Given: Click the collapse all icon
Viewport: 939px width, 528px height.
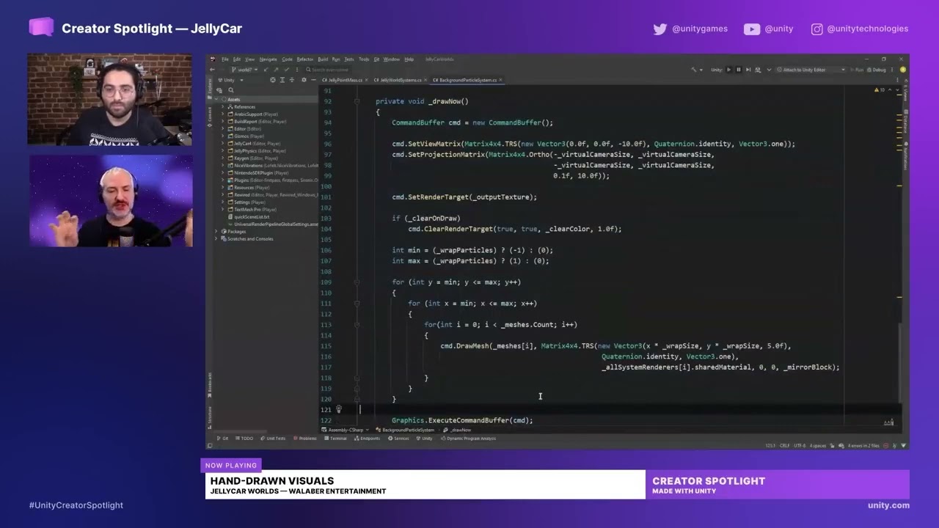Looking at the screenshot, I should click(291, 80).
